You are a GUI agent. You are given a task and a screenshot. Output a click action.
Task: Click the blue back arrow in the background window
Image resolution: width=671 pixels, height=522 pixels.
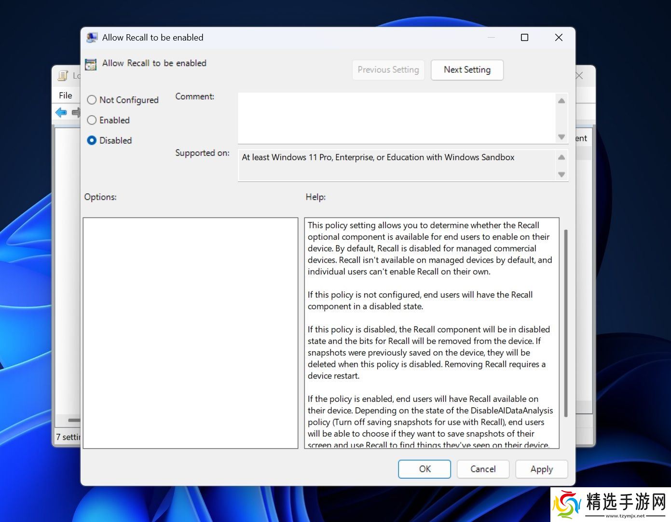click(61, 113)
